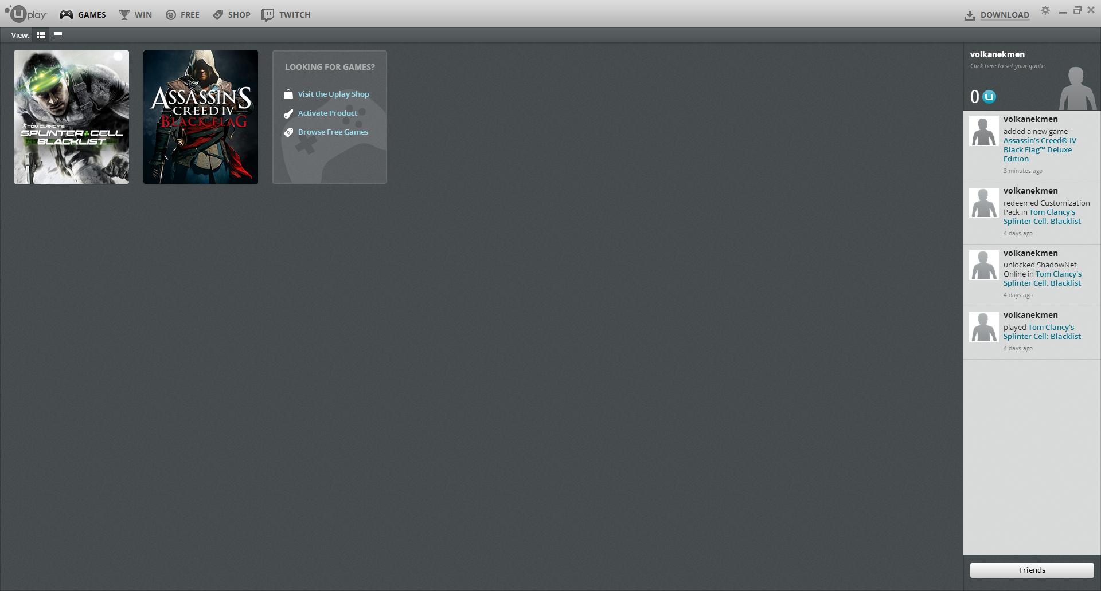Restore down the Uplay window
The image size is (1101, 591).
pyautogui.click(x=1077, y=10)
